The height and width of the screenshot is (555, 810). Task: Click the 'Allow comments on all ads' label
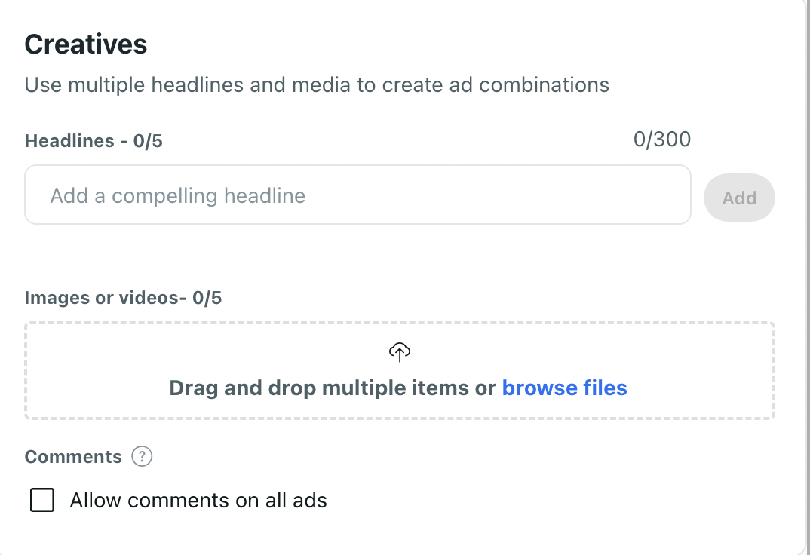click(198, 501)
